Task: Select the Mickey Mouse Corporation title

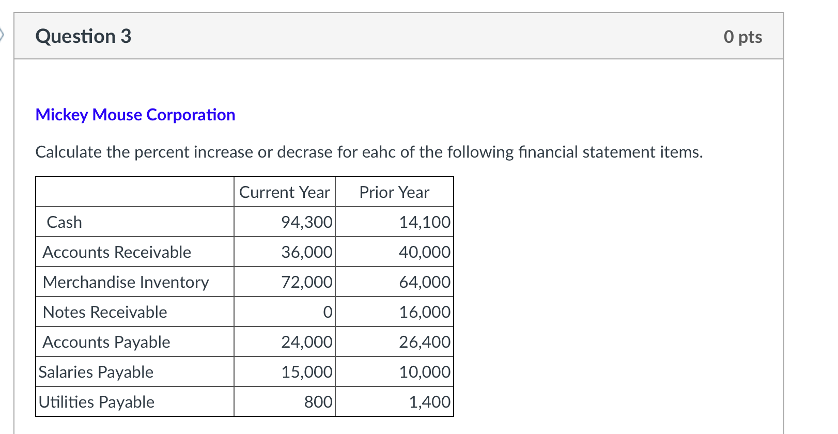Action: [135, 115]
